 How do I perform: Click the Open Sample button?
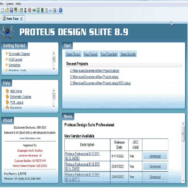[x=128, y=54]
